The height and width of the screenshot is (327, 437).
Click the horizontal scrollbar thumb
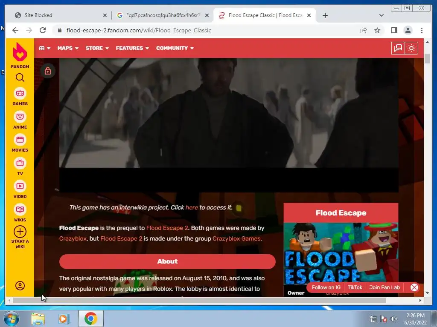pyautogui.click(x=200, y=300)
